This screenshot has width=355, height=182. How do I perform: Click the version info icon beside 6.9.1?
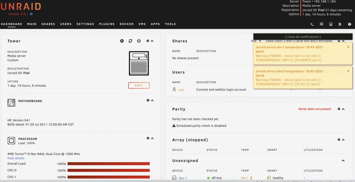click(x=31, y=14)
